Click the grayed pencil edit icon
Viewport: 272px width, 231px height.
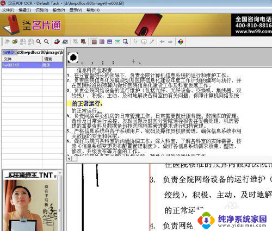click(x=152, y=42)
